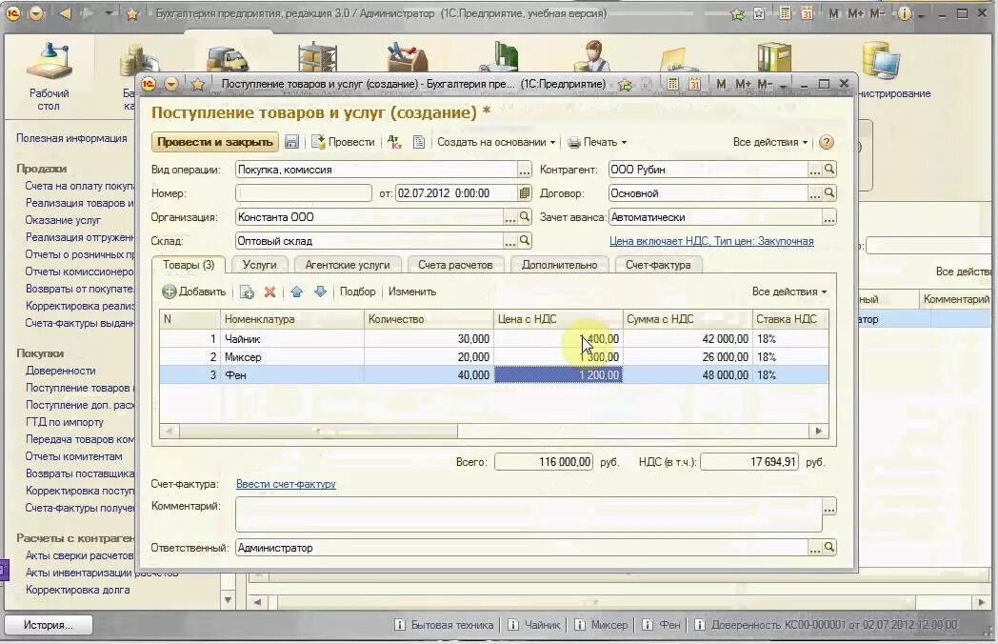Viewport: 998px width, 644px height.
Task: Open calendar icon in main title bar
Action: (807, 13)
